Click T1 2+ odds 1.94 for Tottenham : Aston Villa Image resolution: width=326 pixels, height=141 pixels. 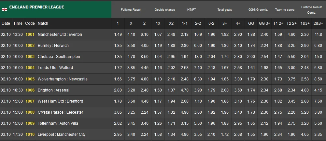278,123
